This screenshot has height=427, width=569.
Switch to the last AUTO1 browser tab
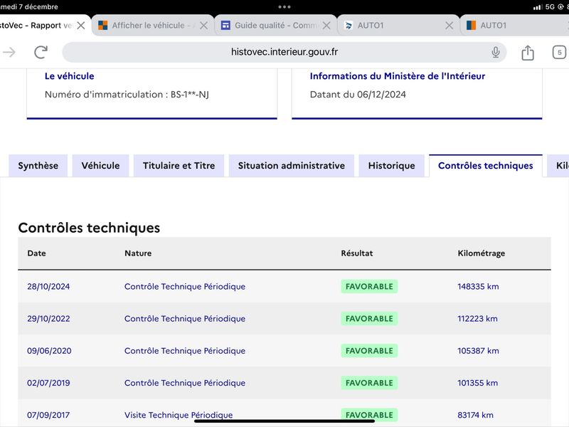[514, 26]
